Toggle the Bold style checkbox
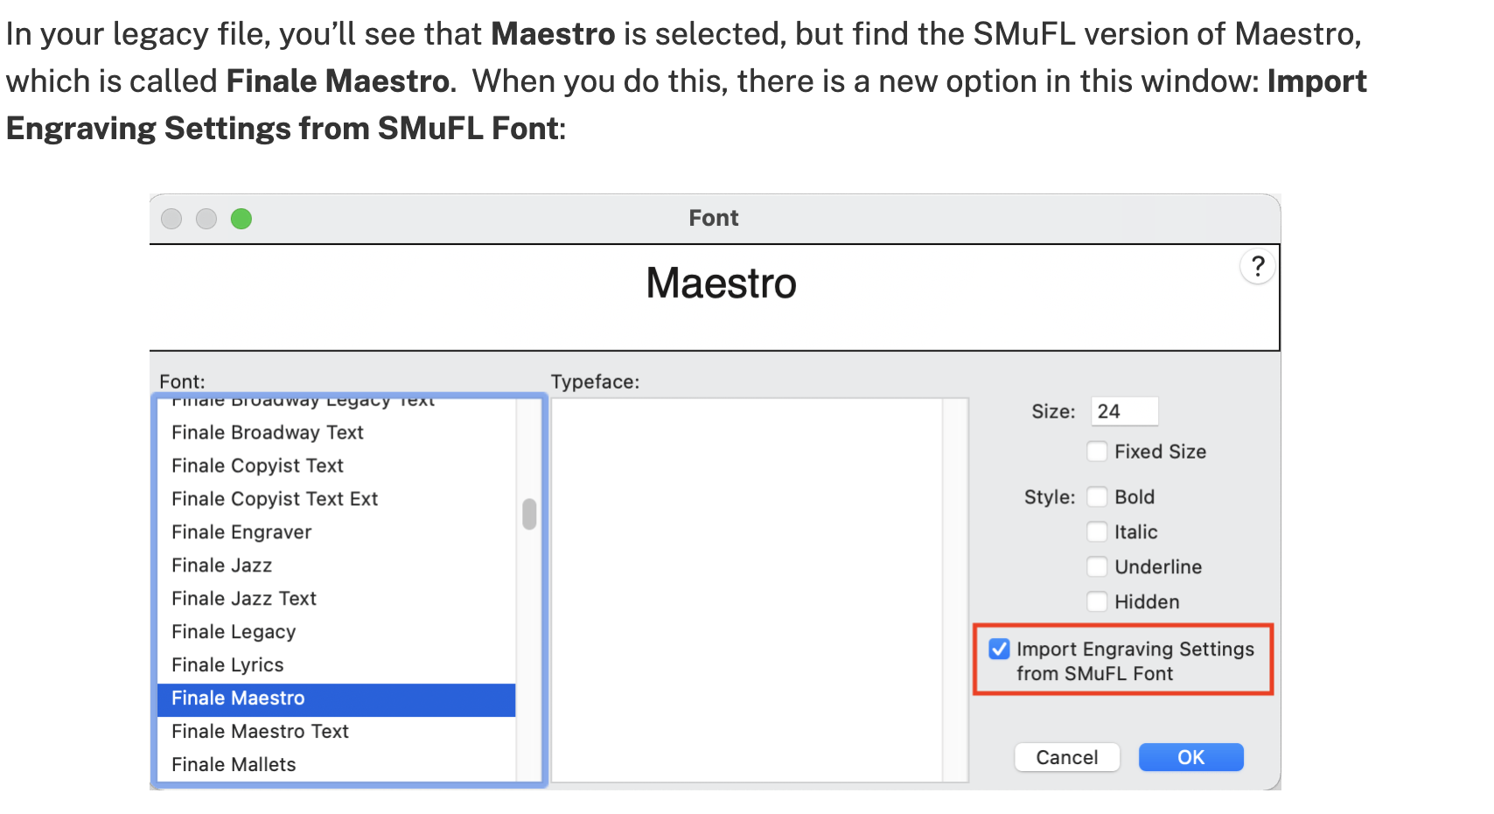Screen dimensions: 1494x814 tap(1097, 497)
